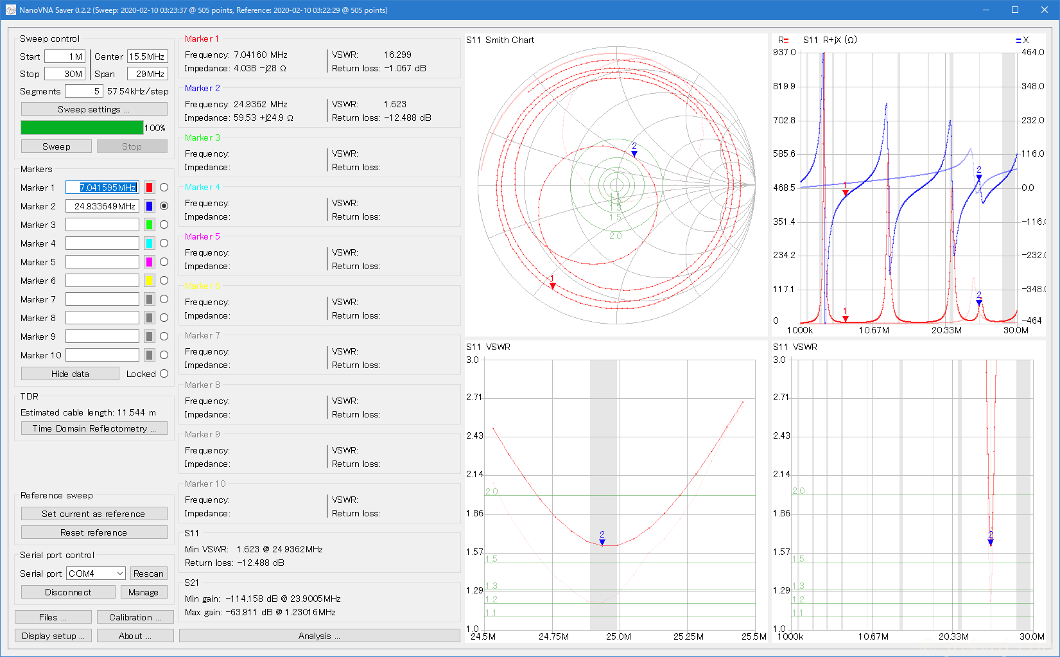Click Estimated cable length text
This screenshot has height=657, width=1060.
pyautogui.click(x=88, y=412)
